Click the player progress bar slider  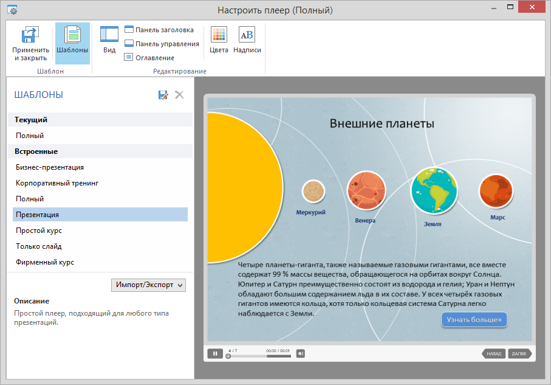coord(259,356)
